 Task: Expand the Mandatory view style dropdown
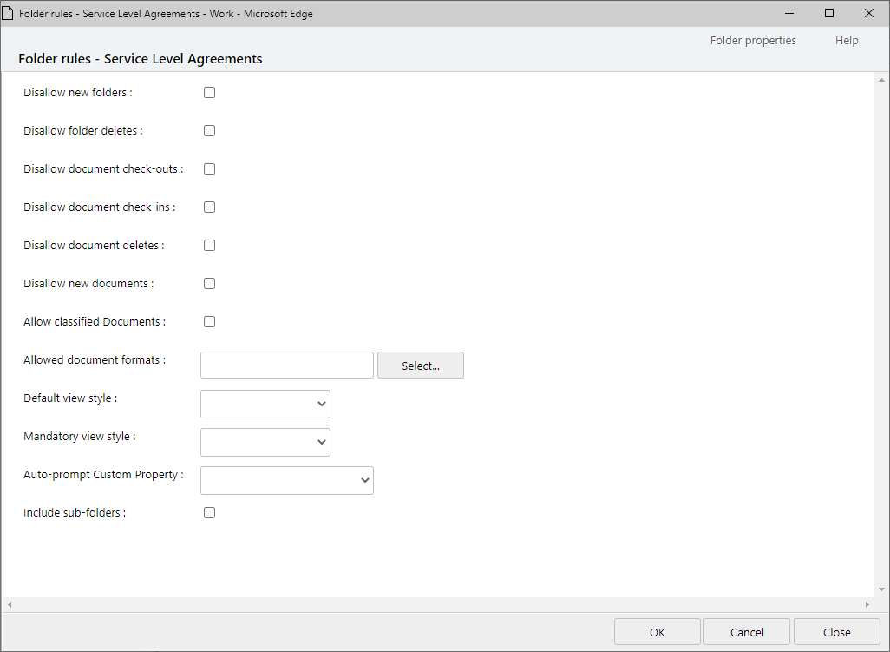pos(265,443)
